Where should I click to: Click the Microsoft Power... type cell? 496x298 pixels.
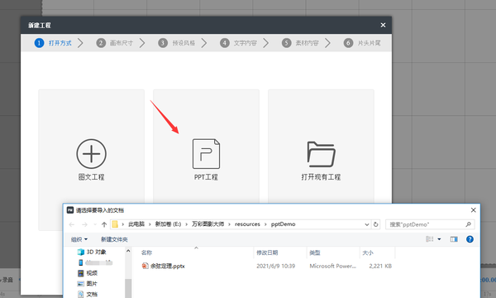coord(333,266)
